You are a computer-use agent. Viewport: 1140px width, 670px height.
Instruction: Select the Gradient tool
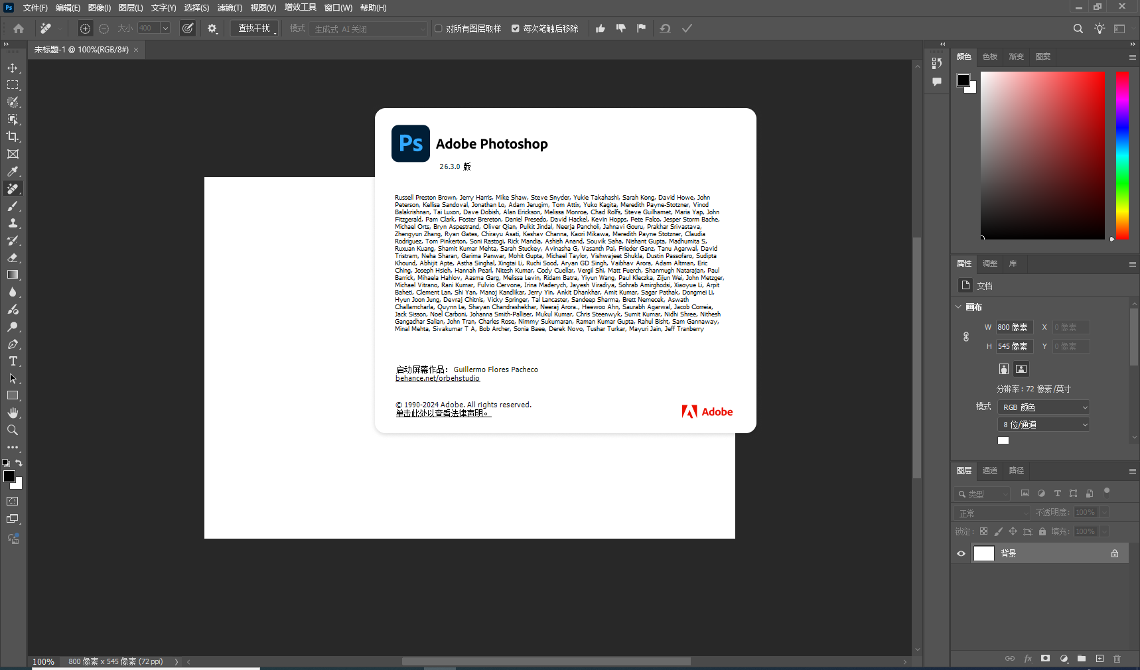[x=13, y=275]
